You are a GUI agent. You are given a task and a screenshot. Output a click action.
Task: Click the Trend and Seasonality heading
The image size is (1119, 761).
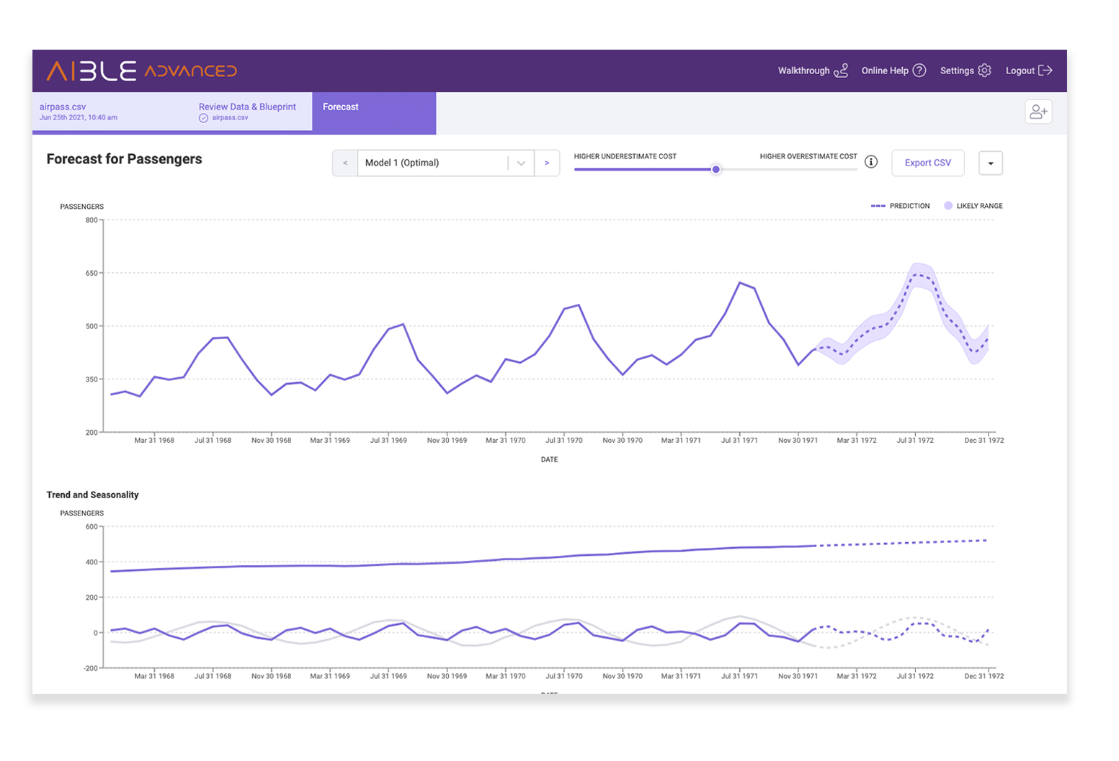[x=92, y=495]
